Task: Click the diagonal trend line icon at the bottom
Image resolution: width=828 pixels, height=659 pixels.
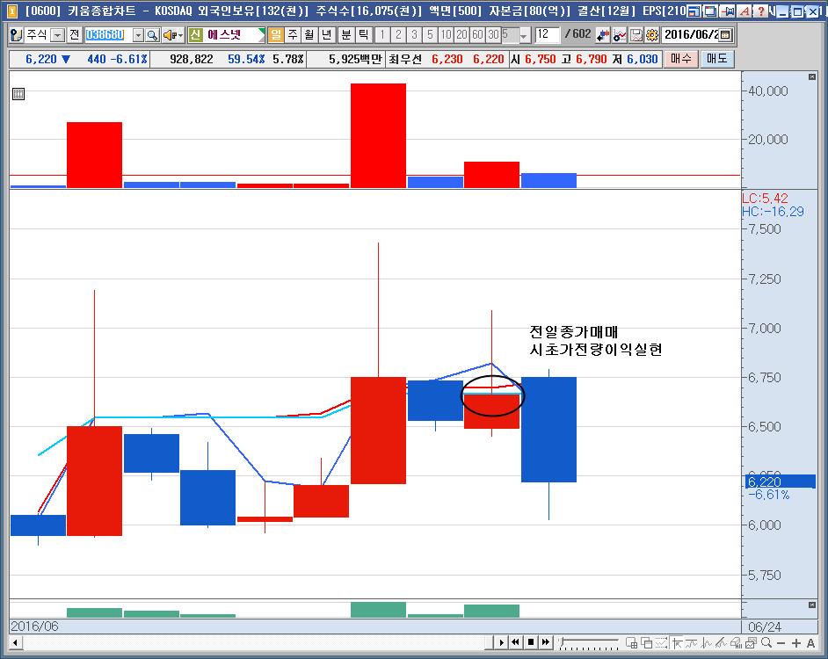Action: coord(722,642)
